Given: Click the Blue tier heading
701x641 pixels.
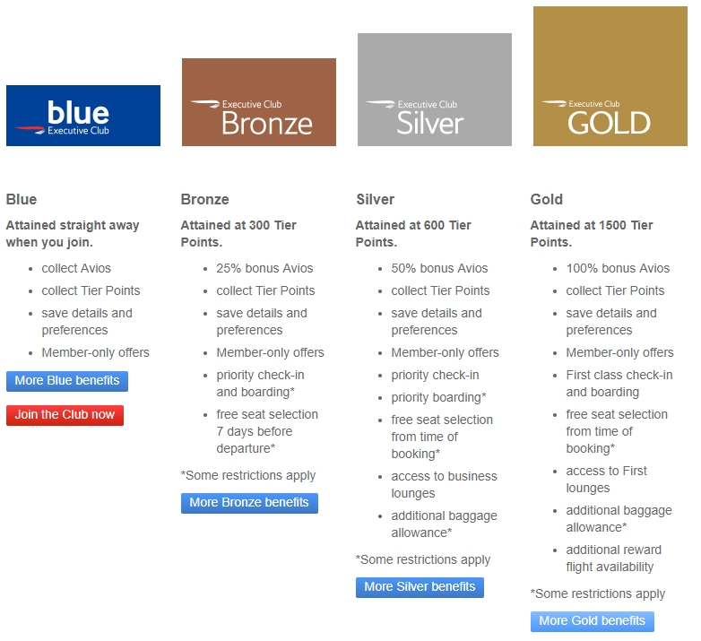Looking at the screenshot, I should [x=22, y=199].
